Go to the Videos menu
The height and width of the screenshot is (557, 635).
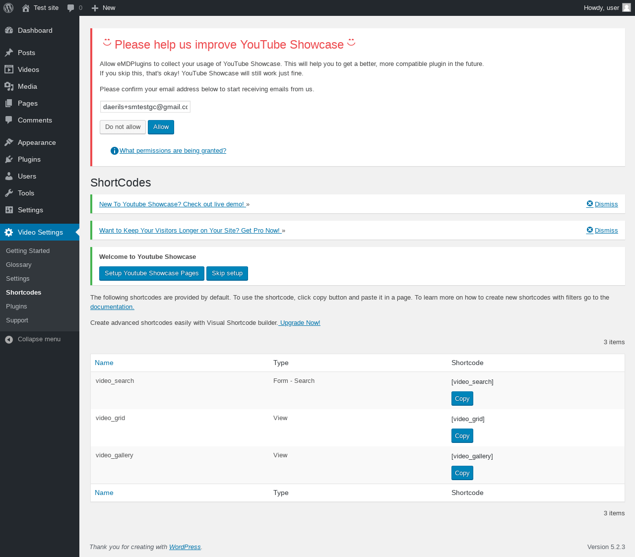tap(28, 69)
